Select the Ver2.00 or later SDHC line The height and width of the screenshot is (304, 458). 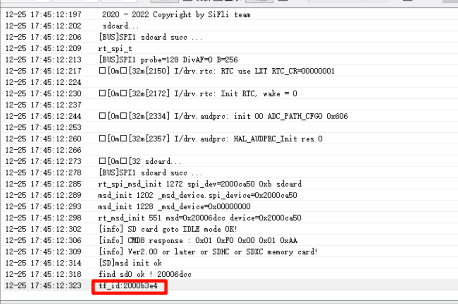click(208, 252)
